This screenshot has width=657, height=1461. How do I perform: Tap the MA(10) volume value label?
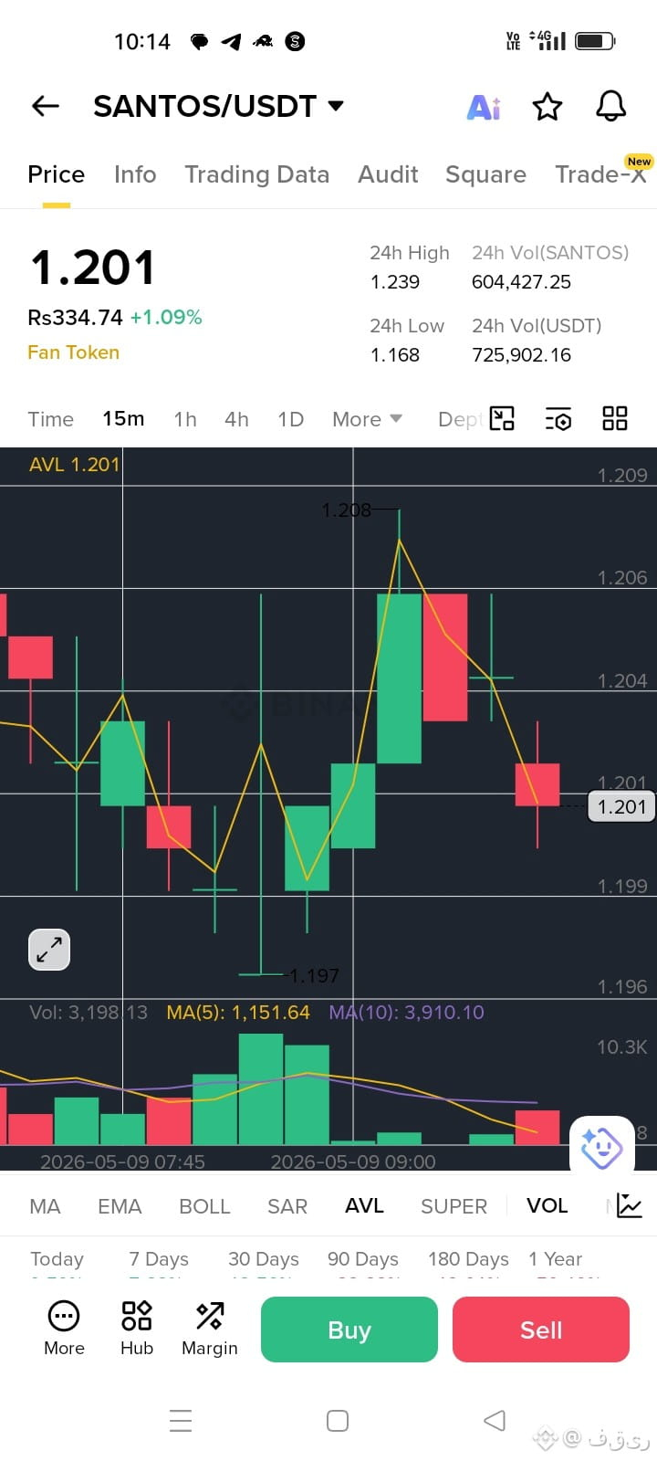pos(406,1012)
